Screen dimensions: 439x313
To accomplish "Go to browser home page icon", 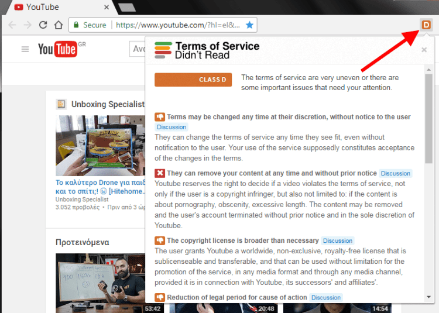I will point(58,25).
